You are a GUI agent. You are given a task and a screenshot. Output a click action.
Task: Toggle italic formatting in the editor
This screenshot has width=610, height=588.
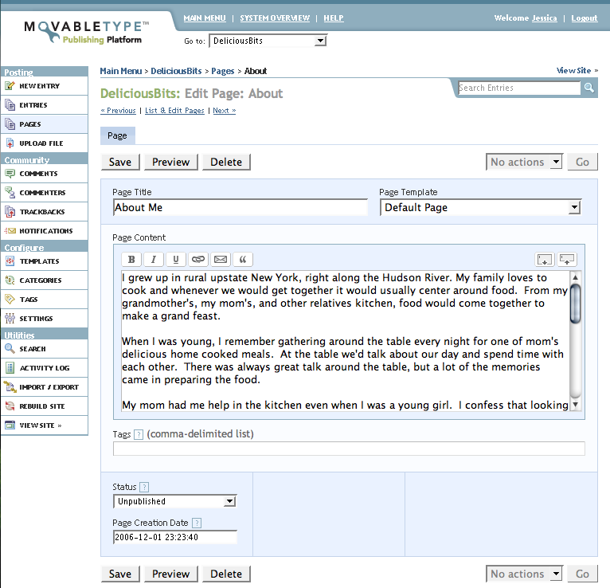click(154, 259)
